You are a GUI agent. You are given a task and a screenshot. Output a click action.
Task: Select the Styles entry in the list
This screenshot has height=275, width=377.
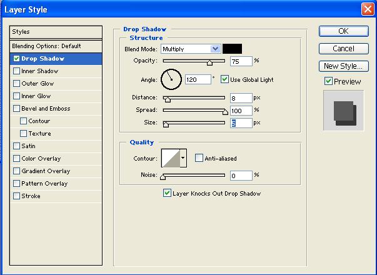coord(56,32)
